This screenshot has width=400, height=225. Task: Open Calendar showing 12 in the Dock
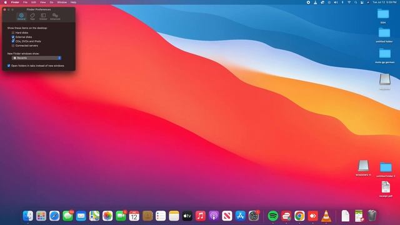(x=134, y=216)
